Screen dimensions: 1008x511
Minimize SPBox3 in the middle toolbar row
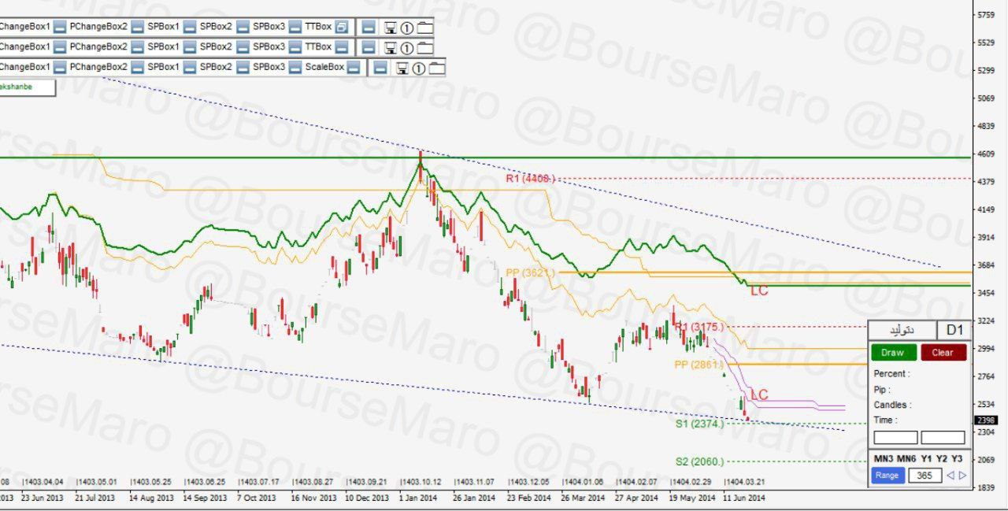pyautogui.click(x=295, y=47)
